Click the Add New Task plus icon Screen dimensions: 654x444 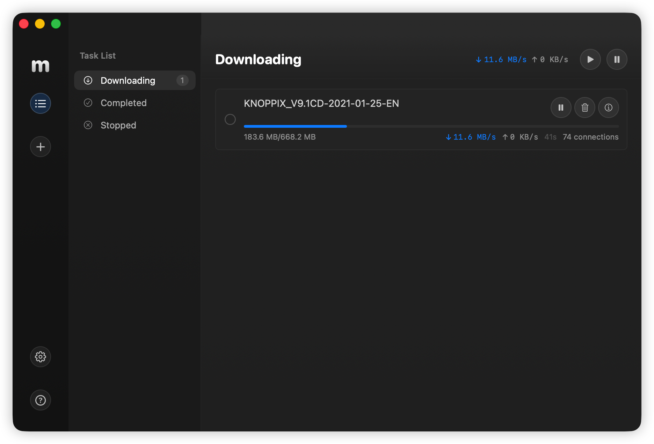point(40,147)
